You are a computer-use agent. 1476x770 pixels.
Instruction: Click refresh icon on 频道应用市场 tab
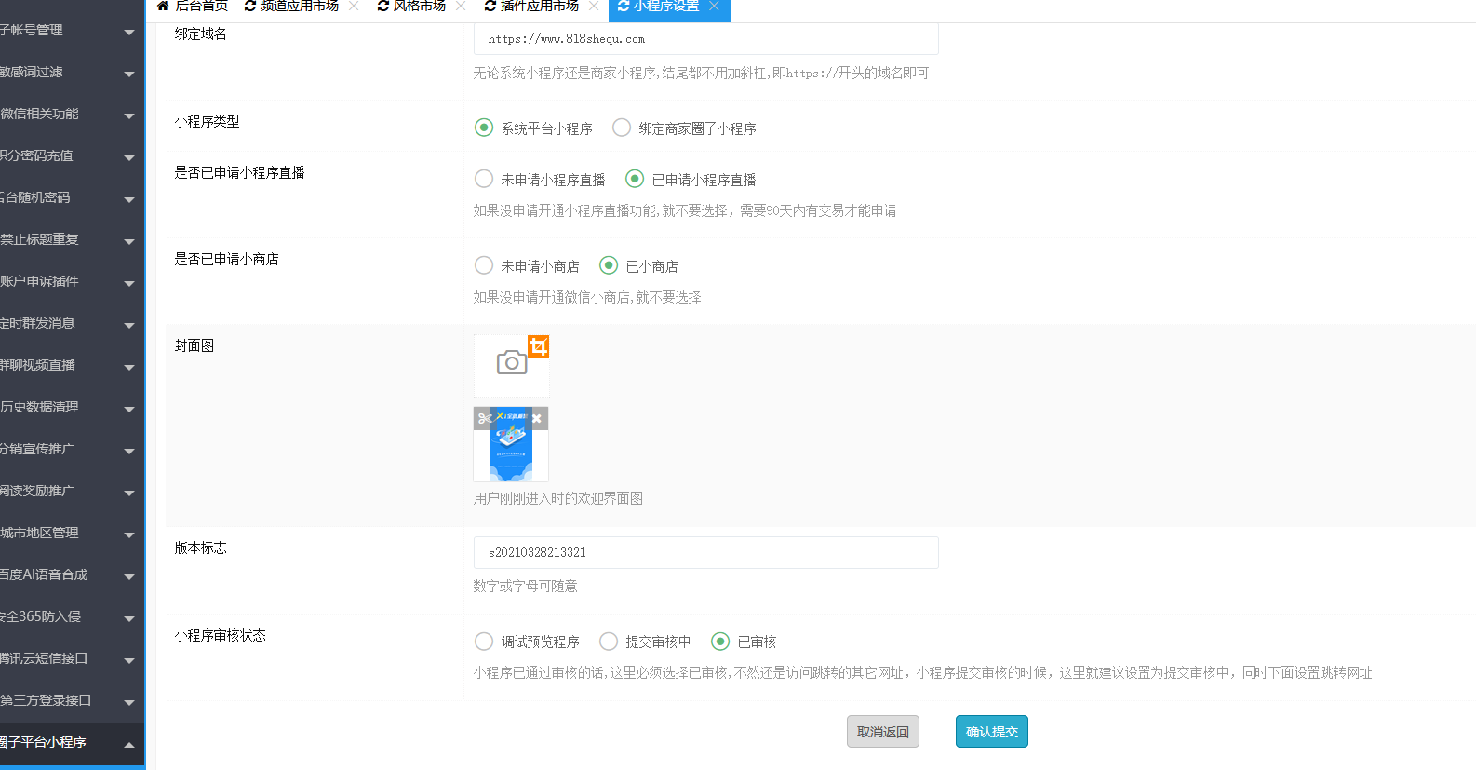click(249, 6)
